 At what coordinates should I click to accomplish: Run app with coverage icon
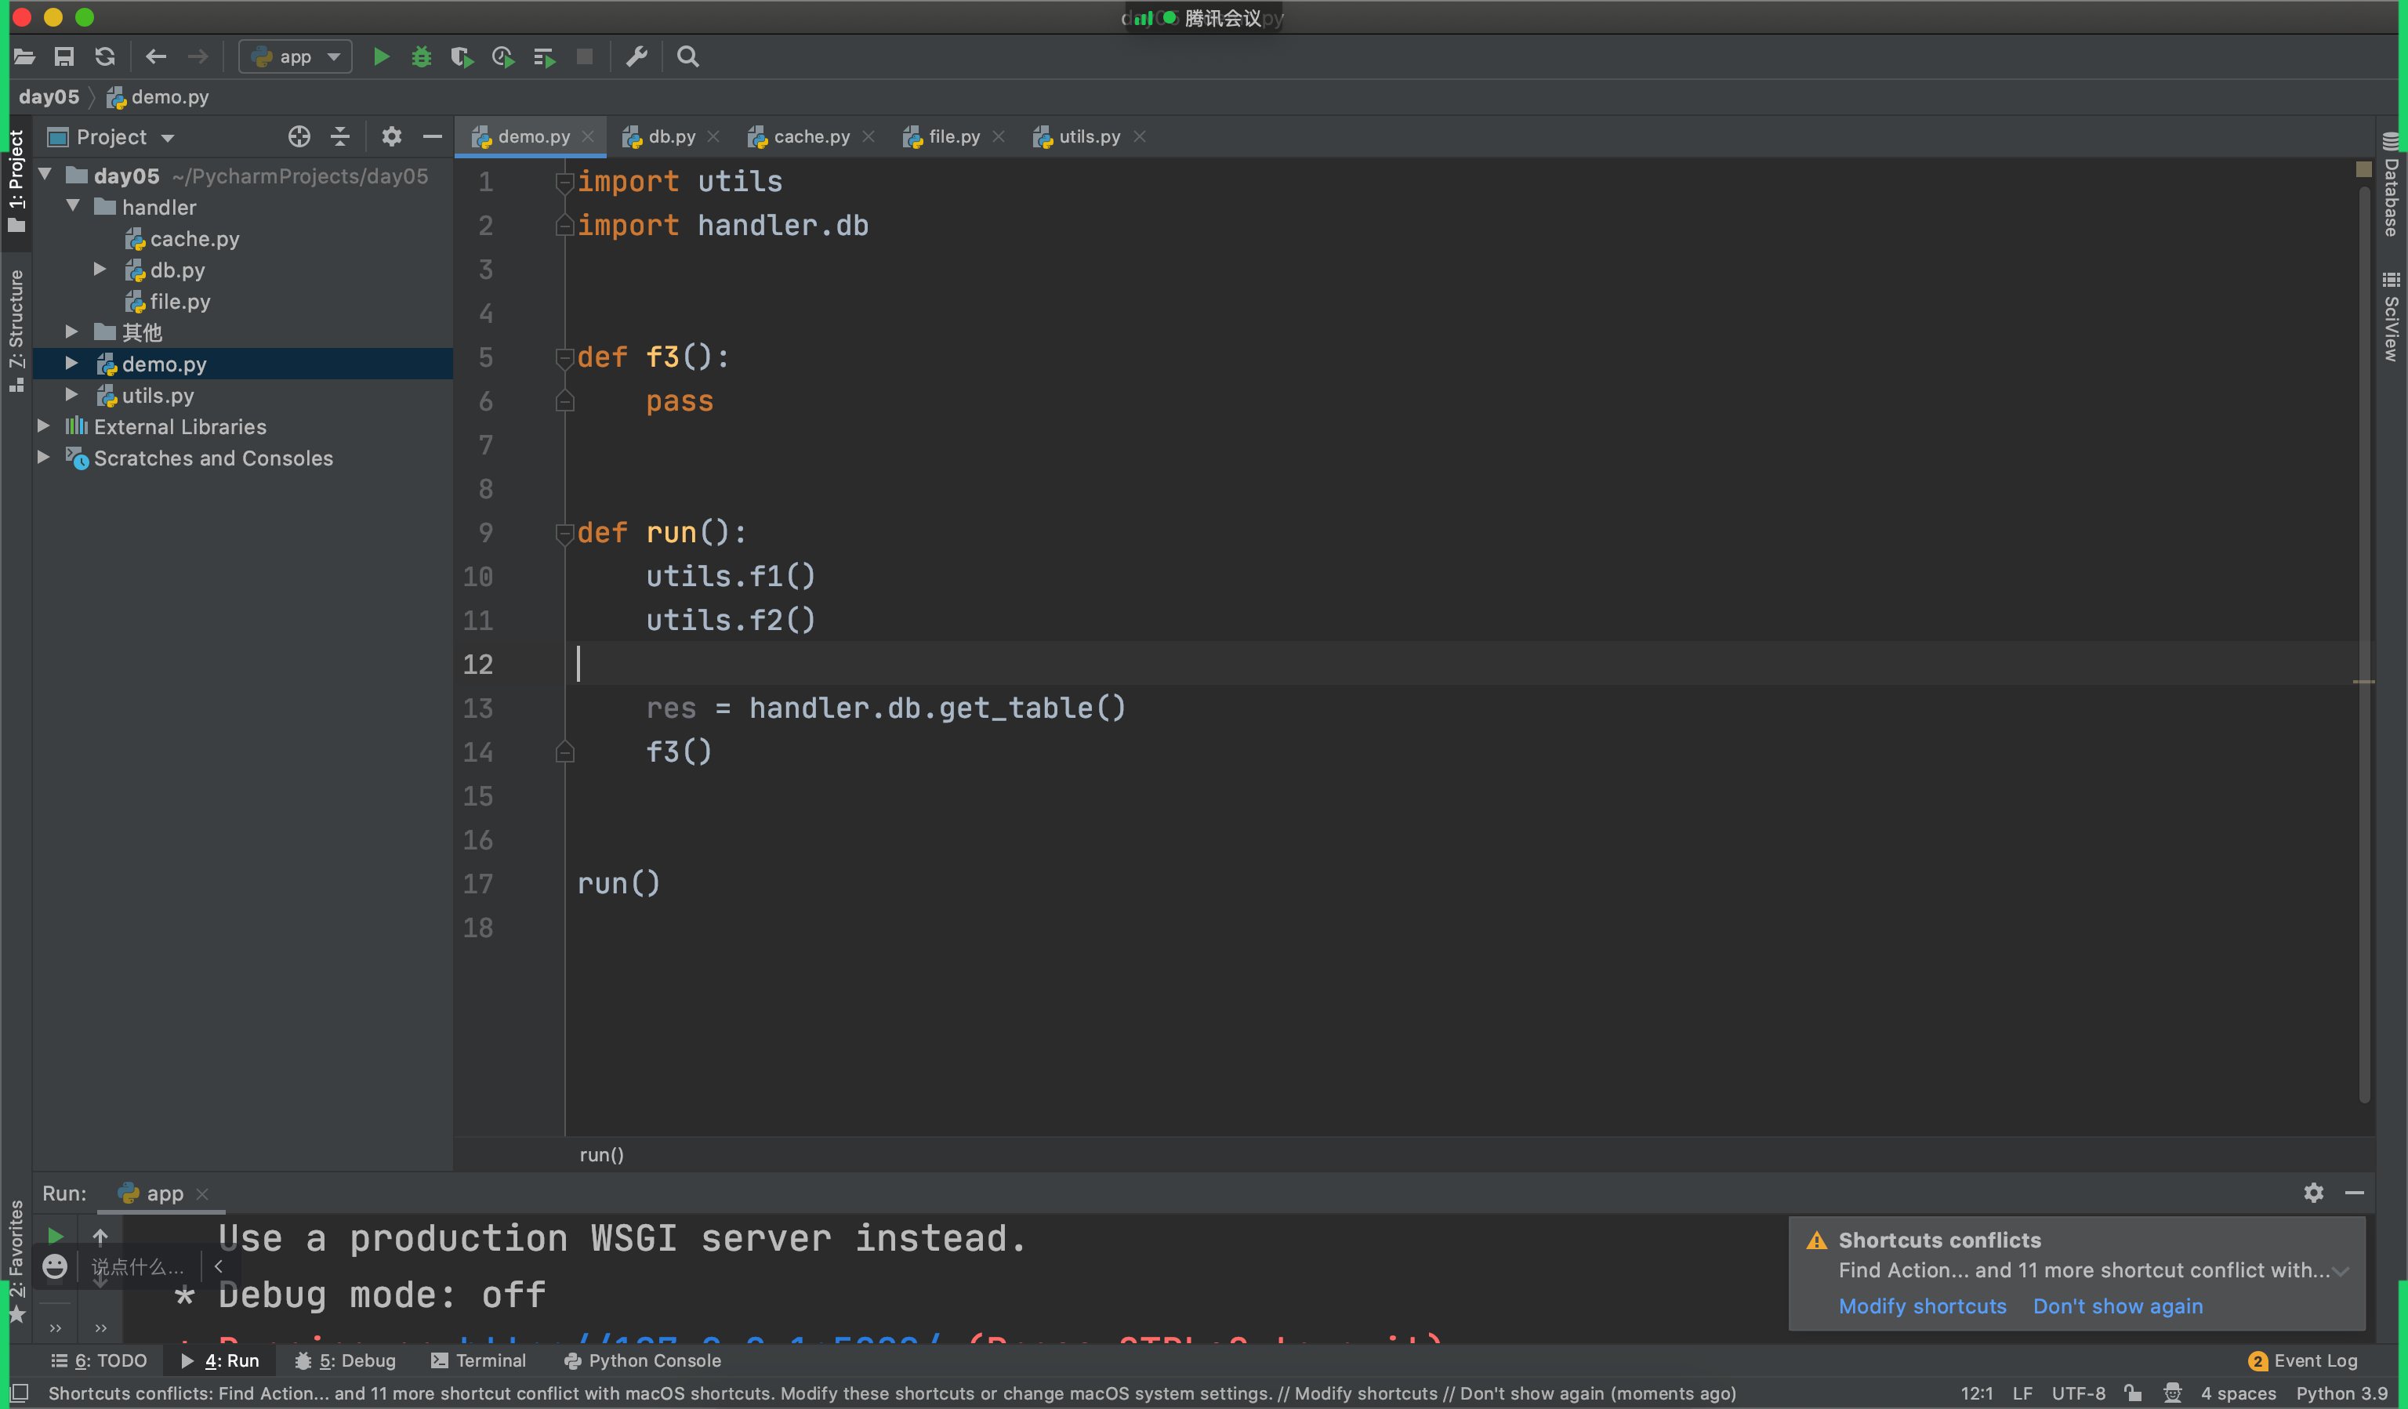pos(462,57)
